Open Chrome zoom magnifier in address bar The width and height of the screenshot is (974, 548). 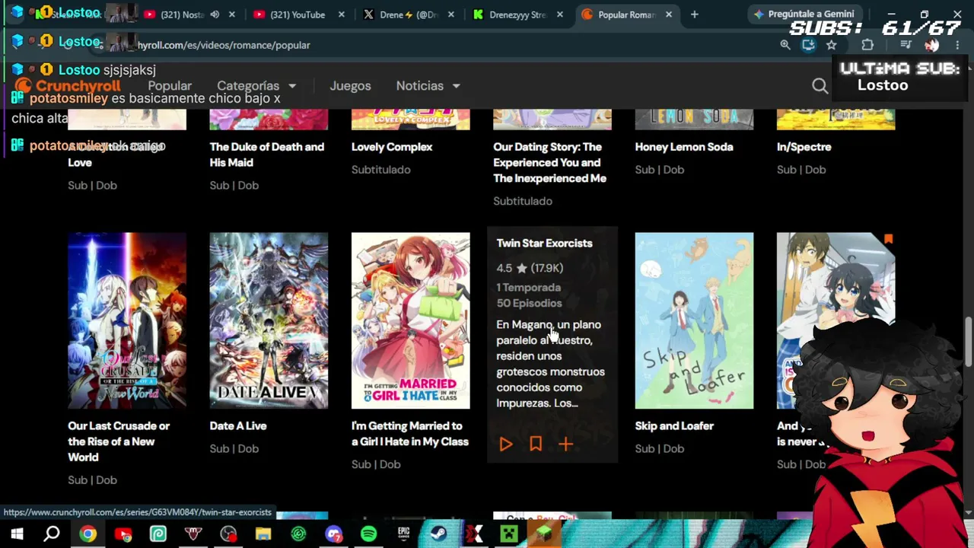(x=785, y=45)
